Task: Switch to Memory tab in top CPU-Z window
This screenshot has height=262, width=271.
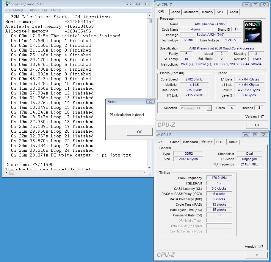Action: [x=207, y=12]
